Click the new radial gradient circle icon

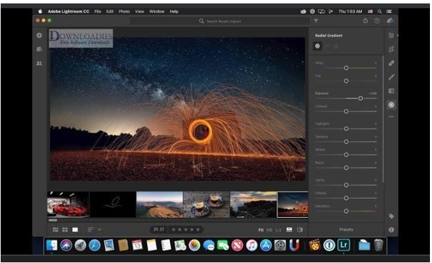[x=317, y=46]
